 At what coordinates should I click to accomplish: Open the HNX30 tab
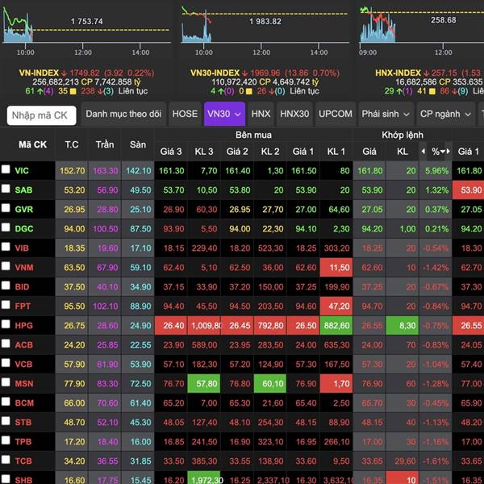(x=294, y=114)
